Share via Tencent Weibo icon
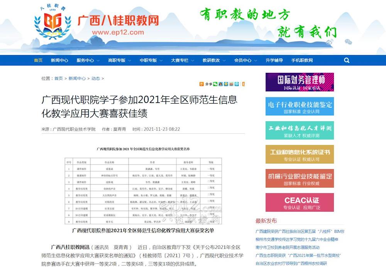Viewport: 386px width, 267px height. click(x=237, y=84)
